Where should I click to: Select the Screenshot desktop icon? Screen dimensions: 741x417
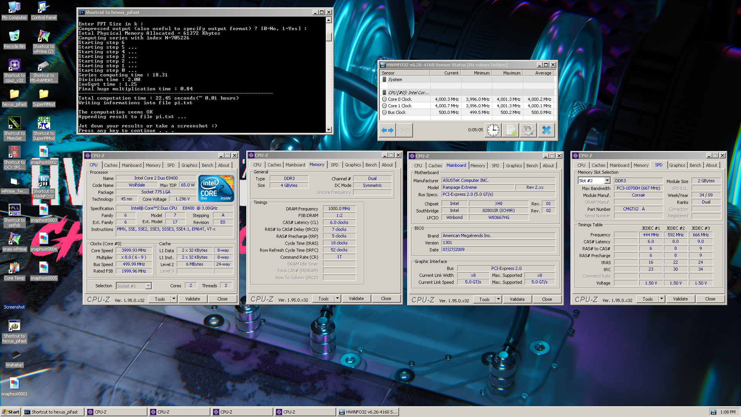coord(14,300)
